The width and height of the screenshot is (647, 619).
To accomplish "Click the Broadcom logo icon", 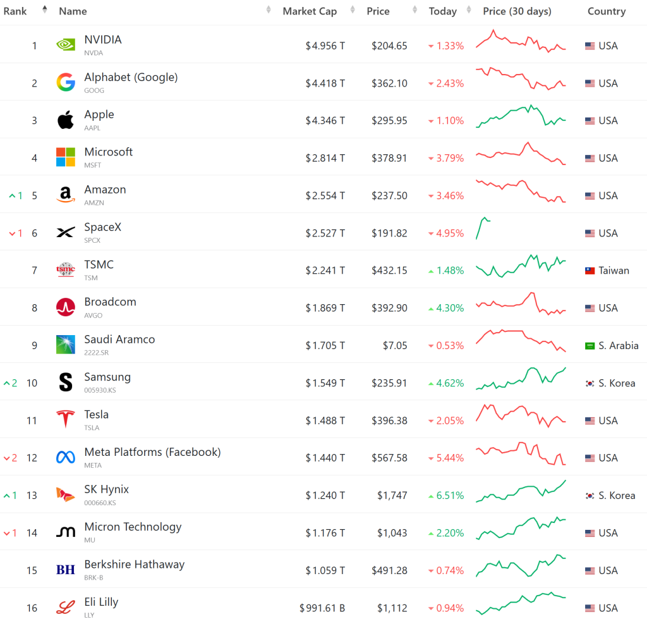I will [66, 307].
